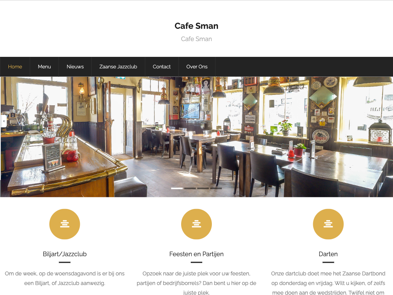Image resolution: width=393 pixels, height=295 pixels.
Task: Select the Darten heading
Action: pyautogui.click(x=328, y=254)
